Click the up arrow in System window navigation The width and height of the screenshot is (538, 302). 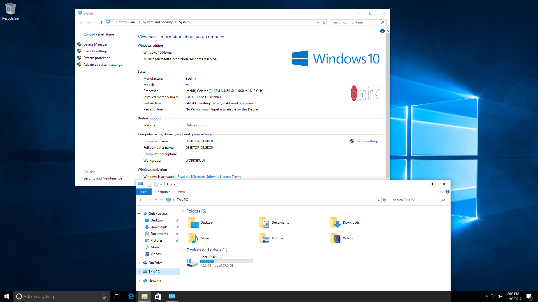101,22
